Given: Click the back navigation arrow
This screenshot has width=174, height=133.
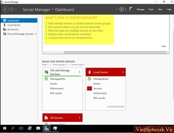Looking at the screenshot, I should [5, 9].
